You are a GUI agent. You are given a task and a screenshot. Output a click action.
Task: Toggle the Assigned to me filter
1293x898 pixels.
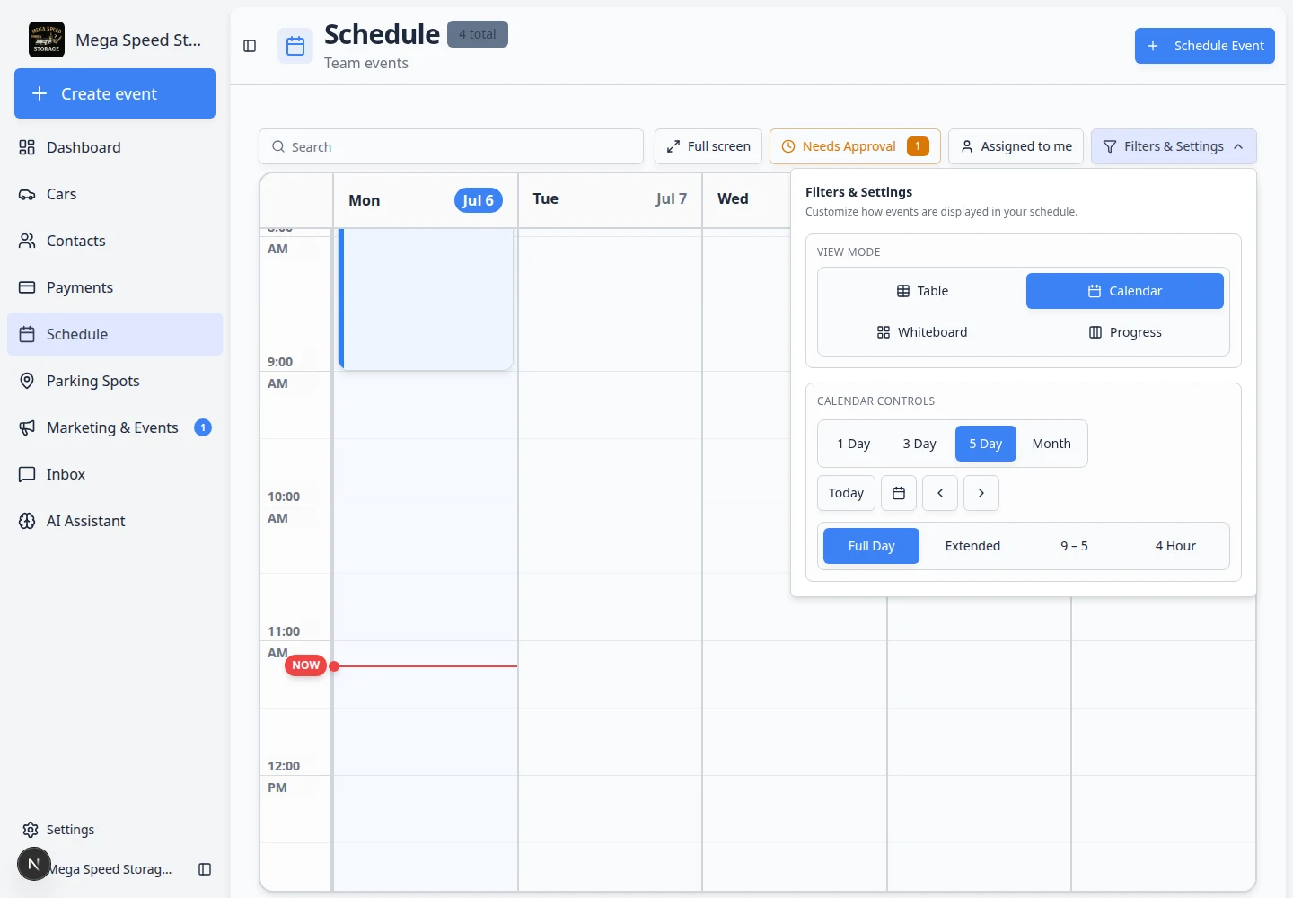click(x=1016, y=146)
